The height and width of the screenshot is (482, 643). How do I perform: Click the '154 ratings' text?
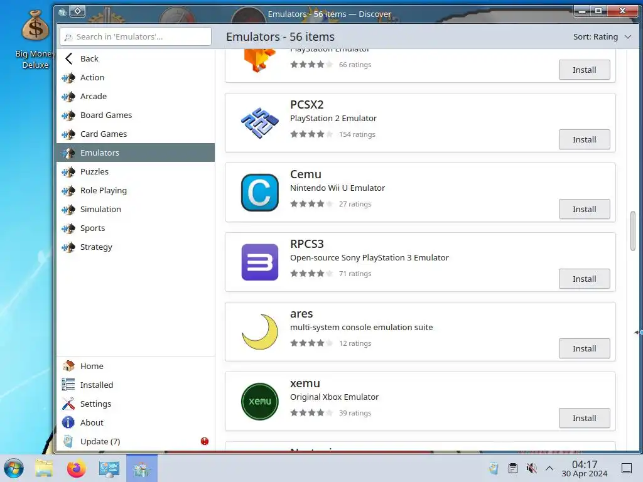357,134
